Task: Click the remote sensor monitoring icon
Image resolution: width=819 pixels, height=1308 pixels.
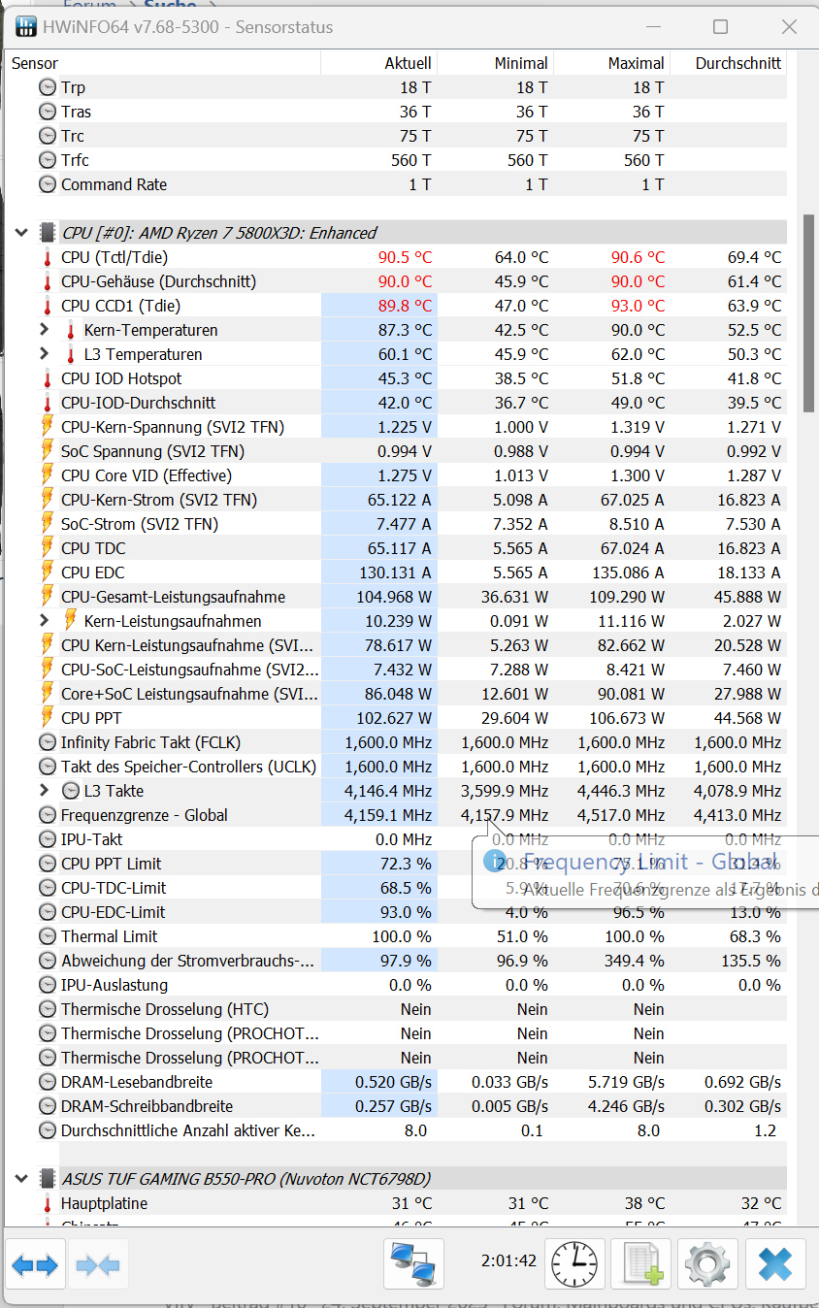Action: click(x=414, y=1263)
